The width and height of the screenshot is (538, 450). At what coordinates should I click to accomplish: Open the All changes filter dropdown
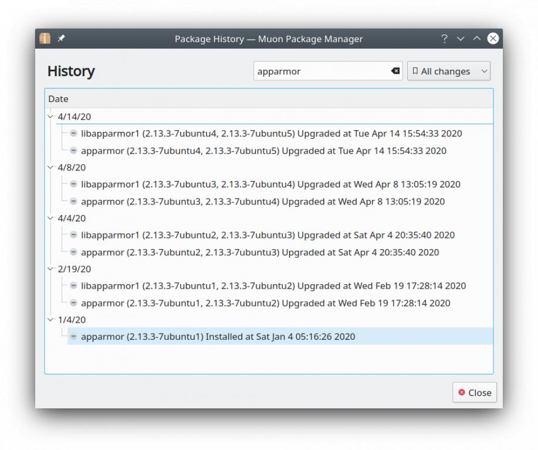[449, 71]
